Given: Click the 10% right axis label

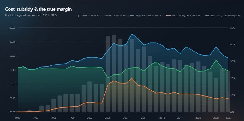Looking at the screenshot, I should pos(233,95).
